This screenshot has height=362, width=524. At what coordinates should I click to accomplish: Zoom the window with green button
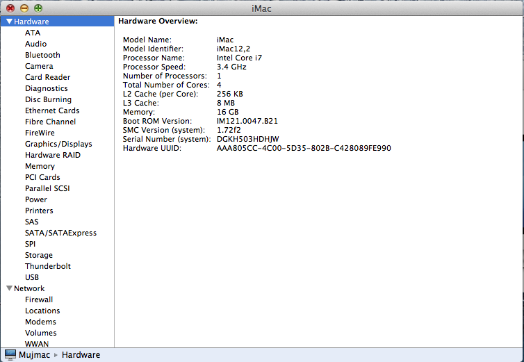tap(38, 8)
